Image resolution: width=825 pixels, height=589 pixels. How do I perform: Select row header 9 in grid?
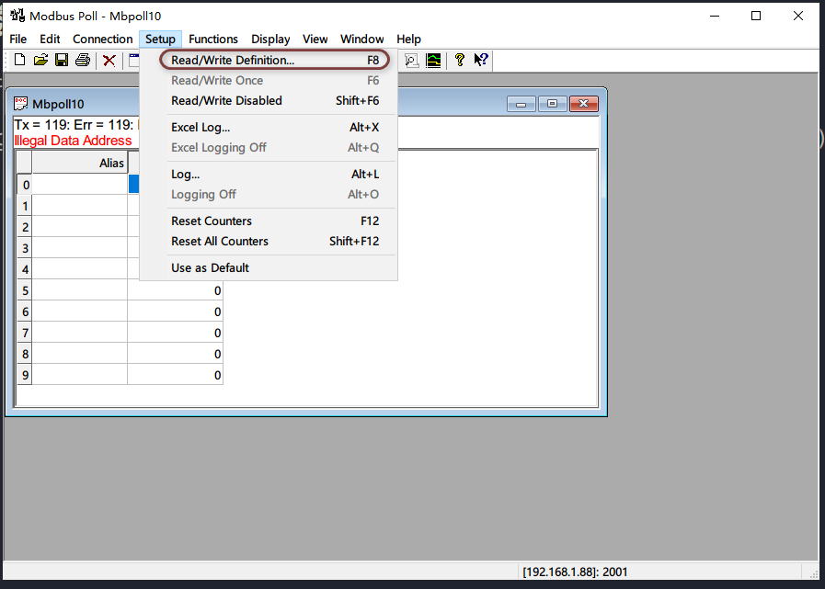click(25, 375)
